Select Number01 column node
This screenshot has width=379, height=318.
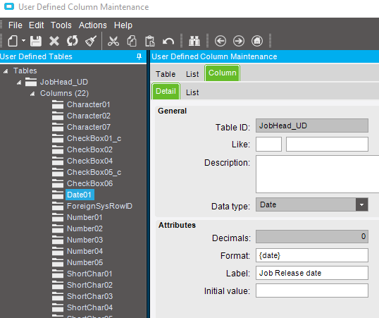85,217
